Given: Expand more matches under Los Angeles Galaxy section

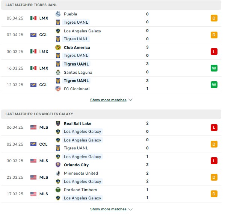Looking at the screenshot, I should [x=108, y=209].
